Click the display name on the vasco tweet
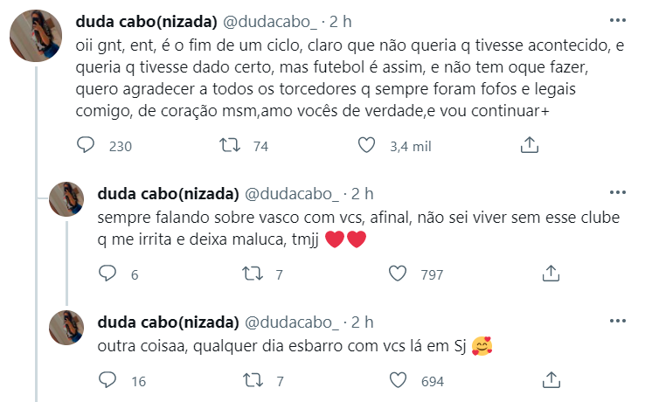Viewport: 645px width, 402px height. 168,193
